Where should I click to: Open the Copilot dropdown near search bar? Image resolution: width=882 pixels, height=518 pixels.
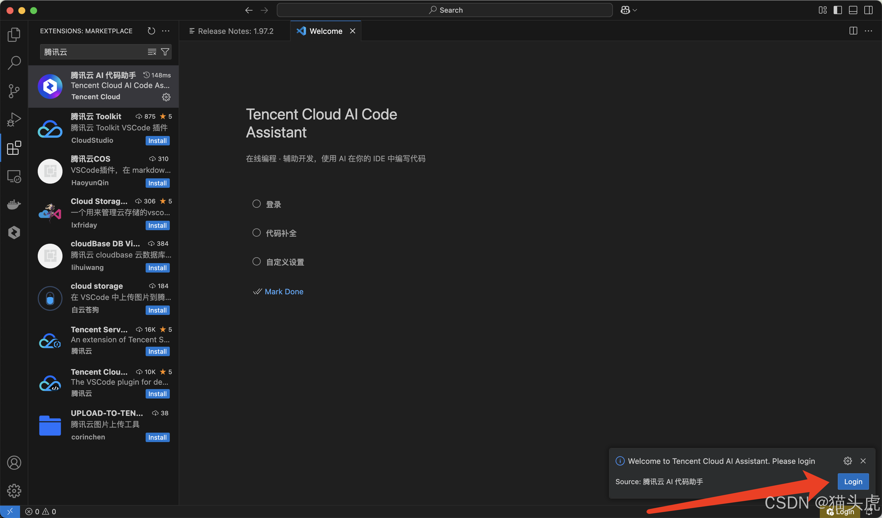(x=628, y=10)
